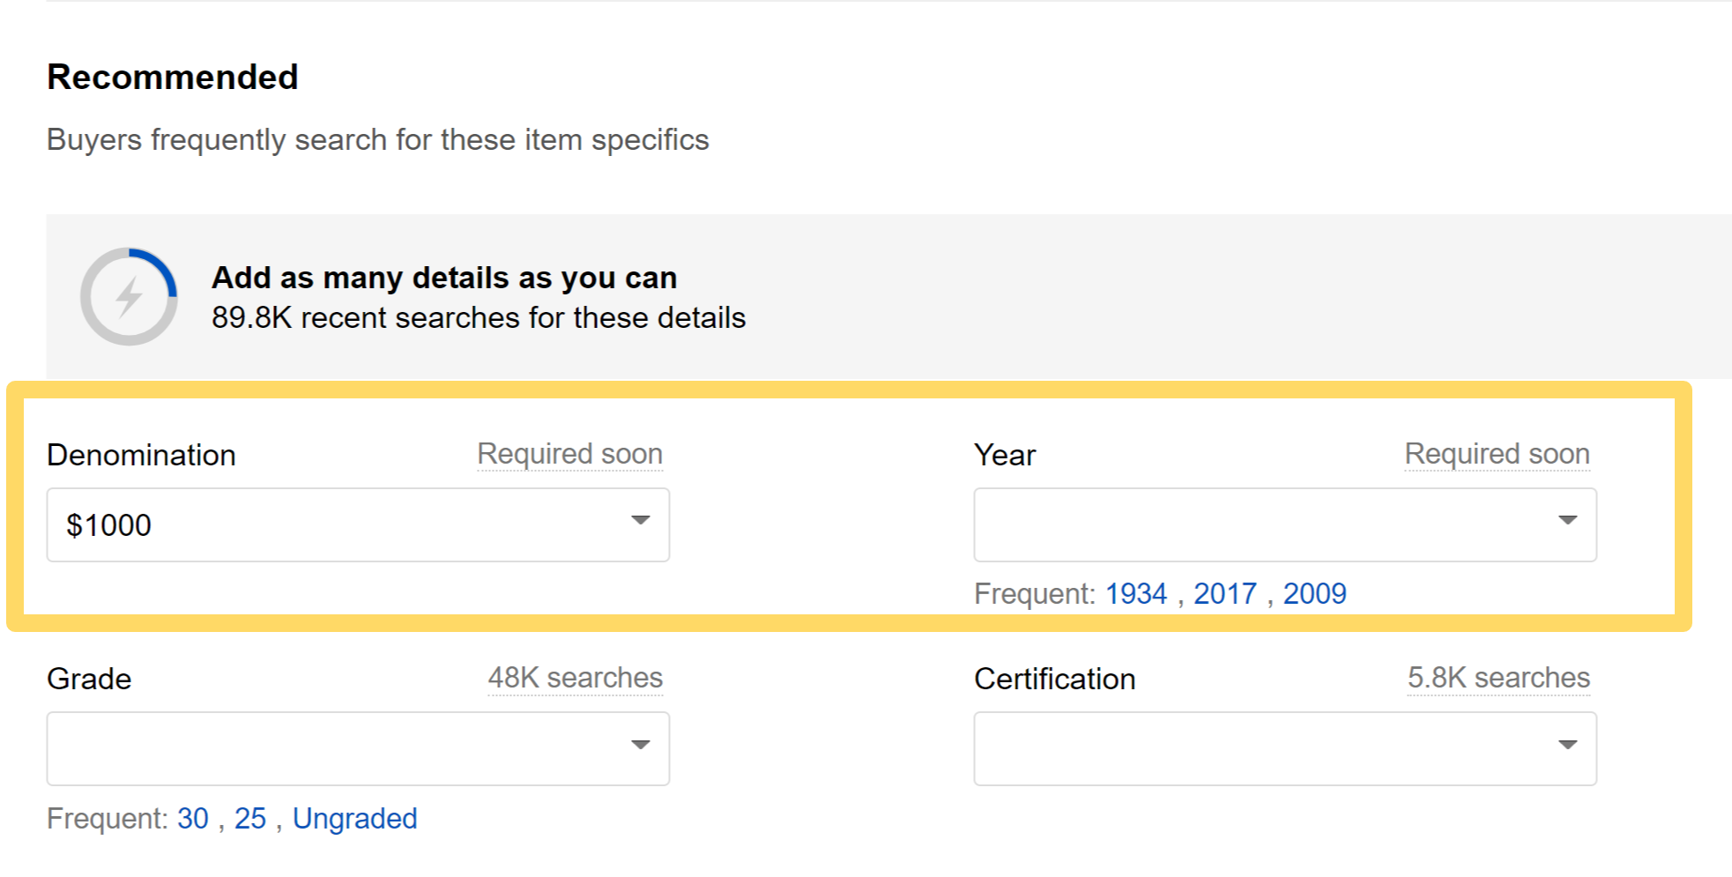Pick frequent year 2009
Viewport: 1732px width, 877px height.
tap(1314, 593)
